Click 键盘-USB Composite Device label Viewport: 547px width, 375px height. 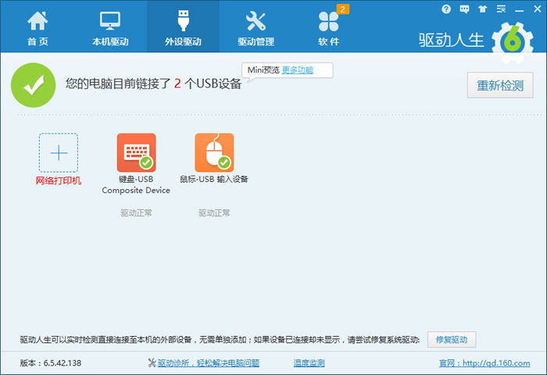pyautogui.click(x=136, y=184)
